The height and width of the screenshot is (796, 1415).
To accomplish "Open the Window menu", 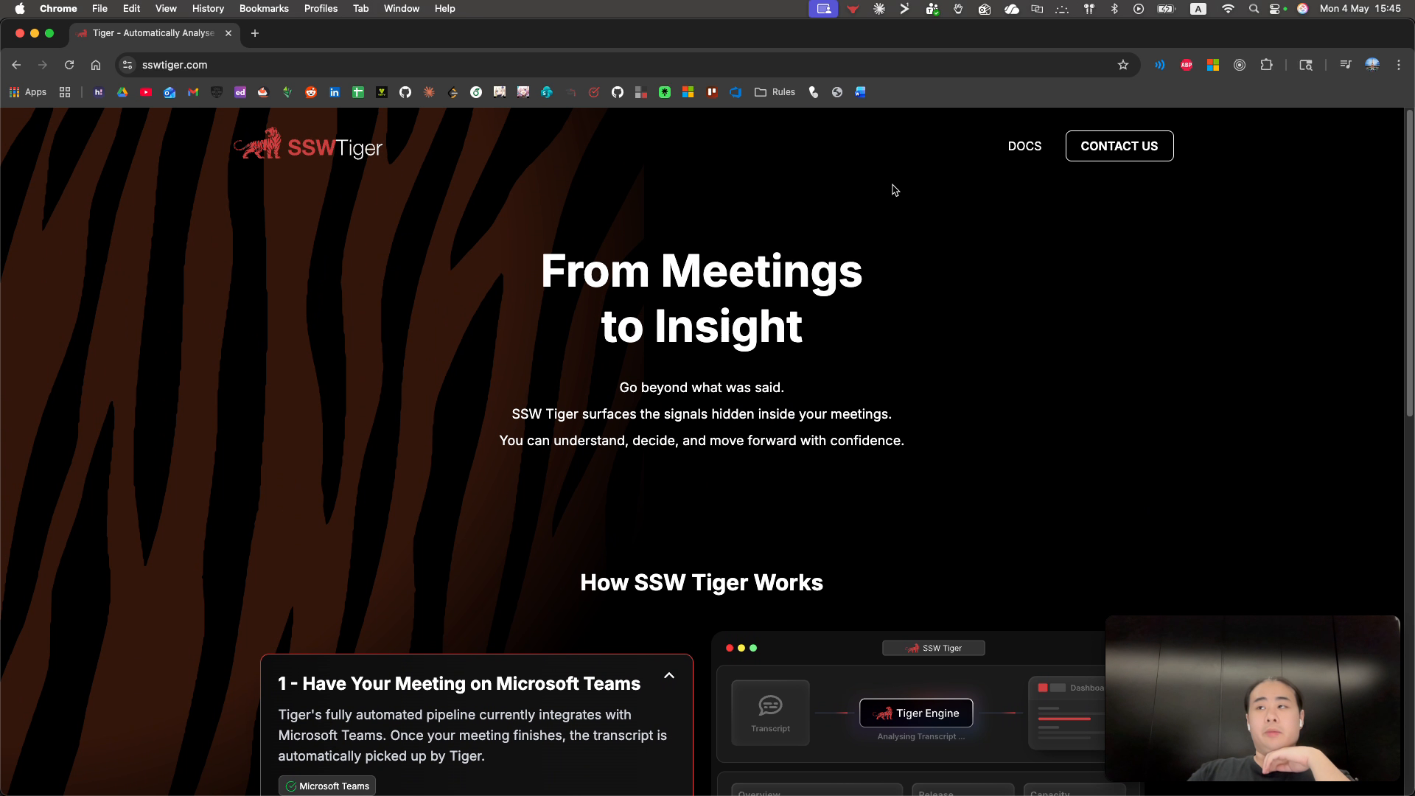I will pyautogui.click(x=402, y=9).
